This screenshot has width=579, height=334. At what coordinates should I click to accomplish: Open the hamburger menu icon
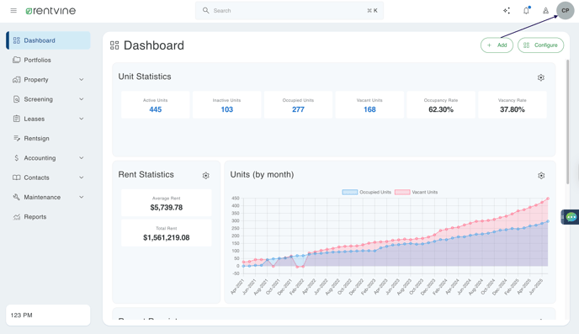pos(13,11)
